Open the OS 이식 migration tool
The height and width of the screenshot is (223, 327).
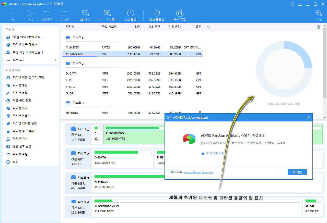[x=85, y=16]
